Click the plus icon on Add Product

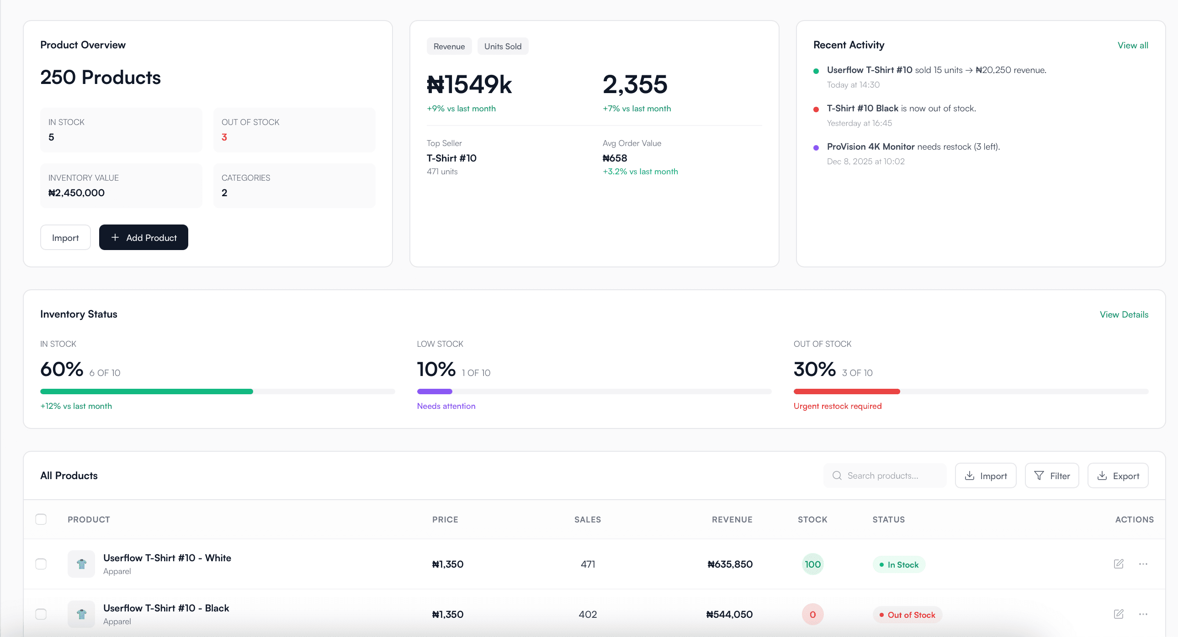(116, 237)
